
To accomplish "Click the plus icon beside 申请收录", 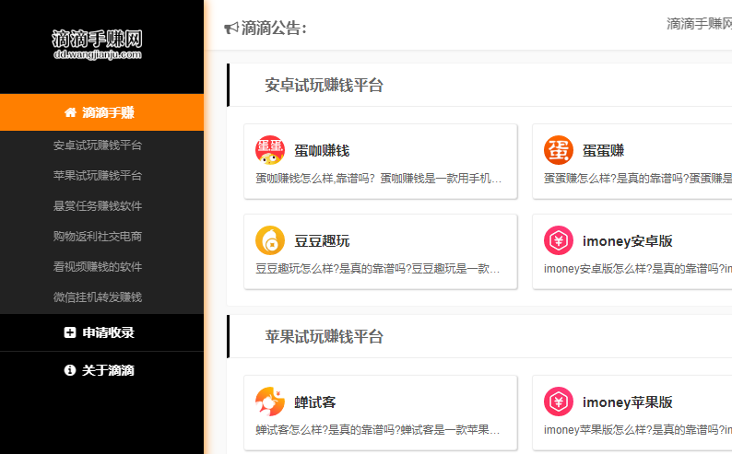I will 69,332.
